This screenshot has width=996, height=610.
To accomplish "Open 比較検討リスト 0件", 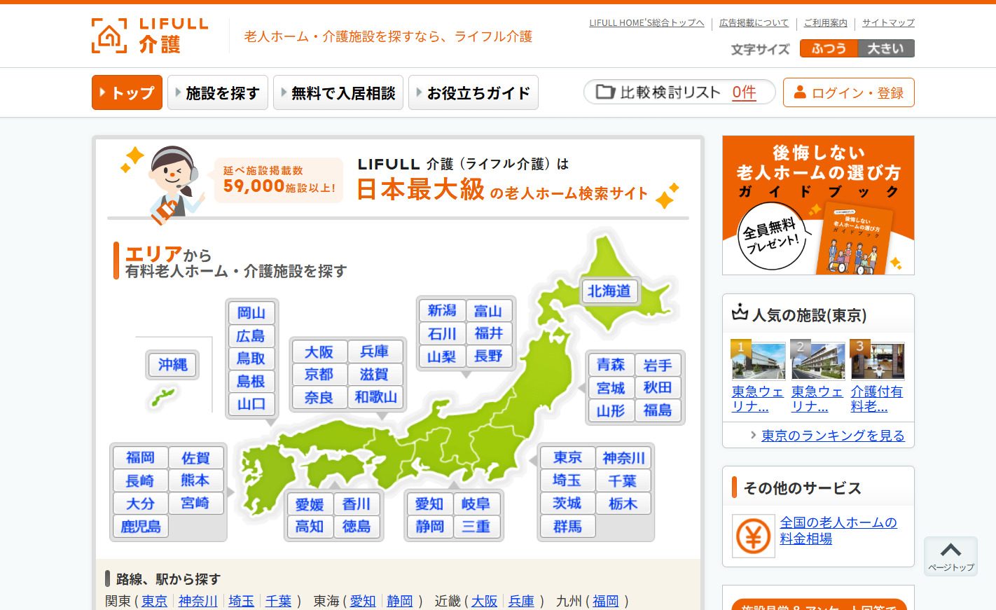I will 679,92.
